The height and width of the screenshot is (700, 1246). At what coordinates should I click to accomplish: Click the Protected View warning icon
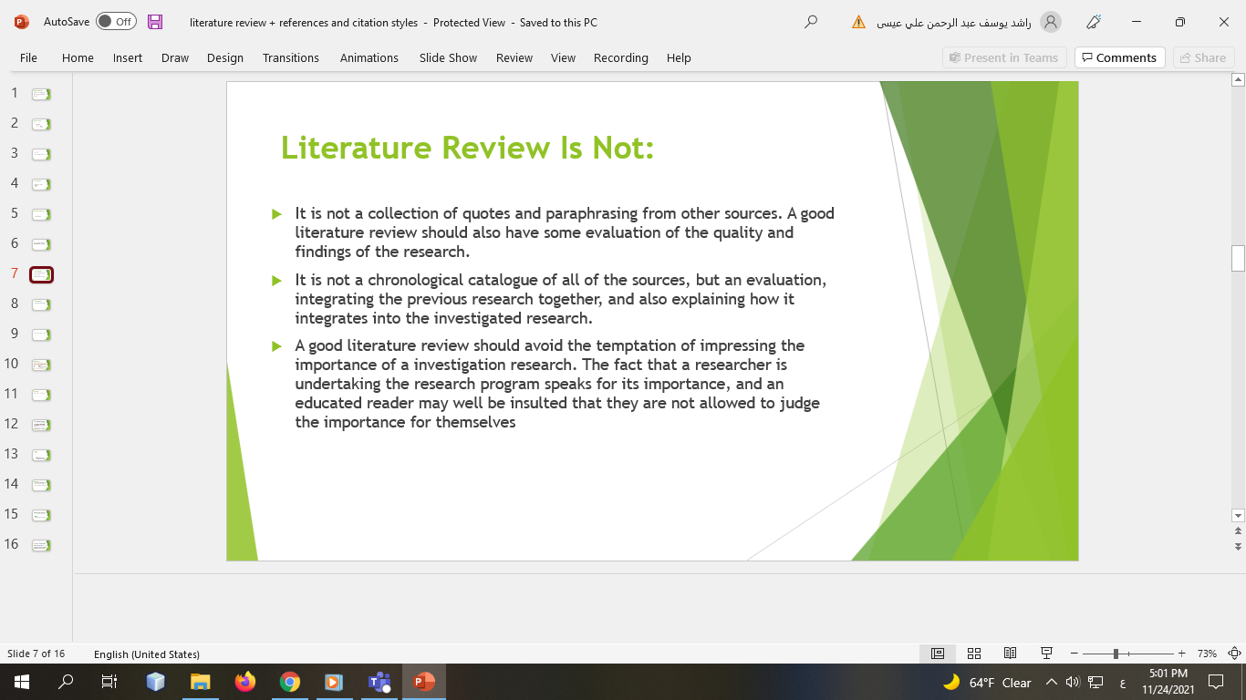click(858, 22)
